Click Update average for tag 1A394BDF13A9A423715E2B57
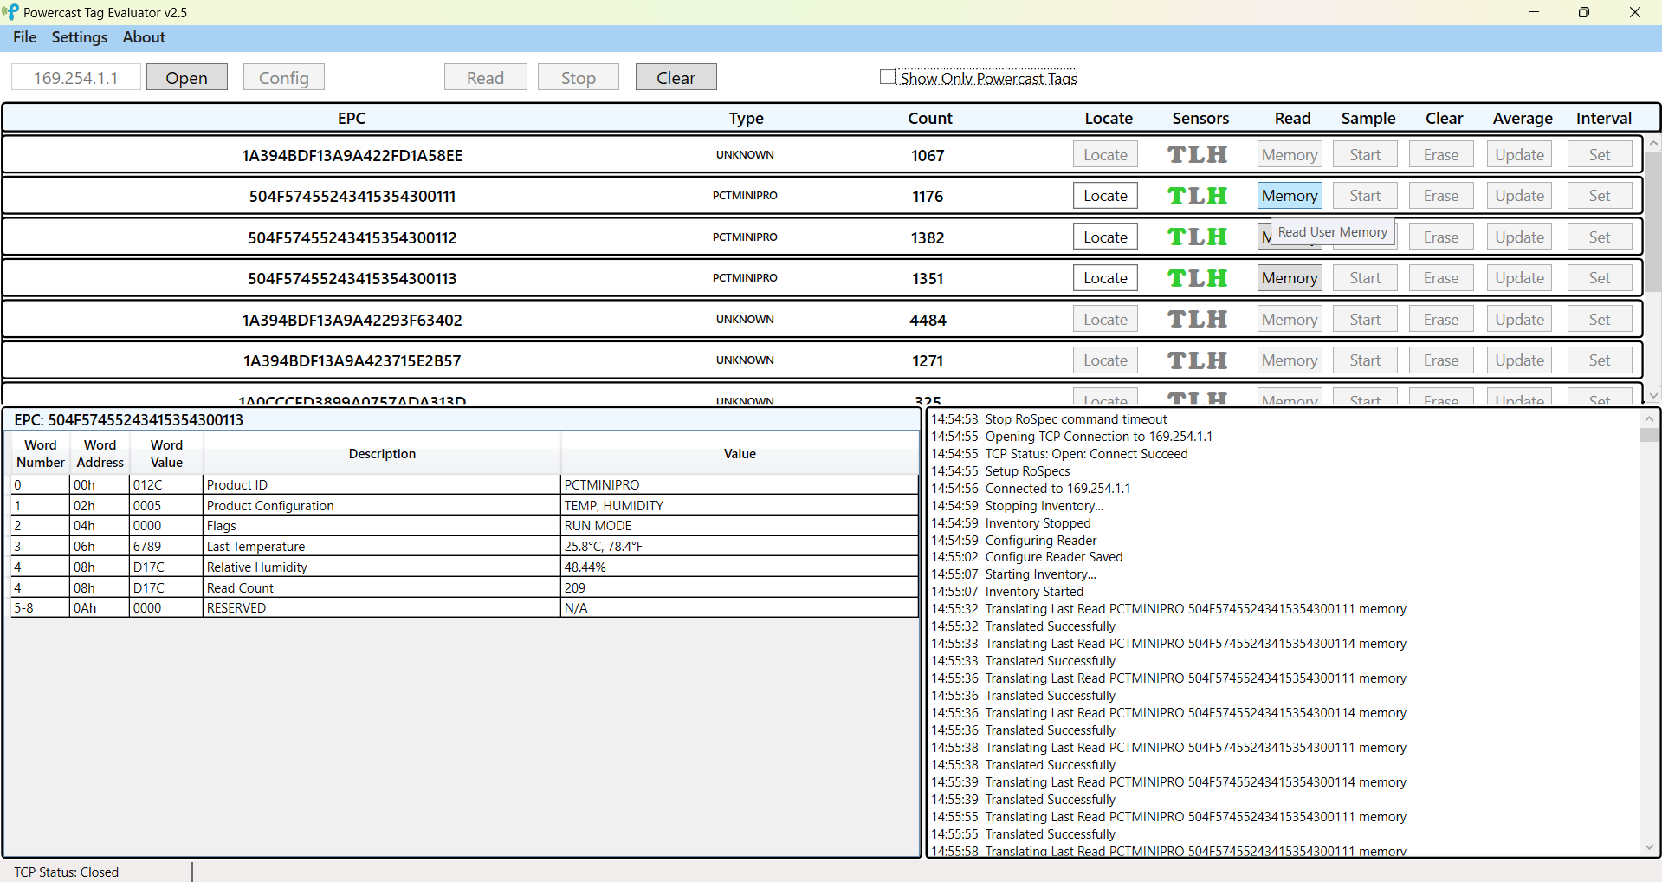 1520,360
